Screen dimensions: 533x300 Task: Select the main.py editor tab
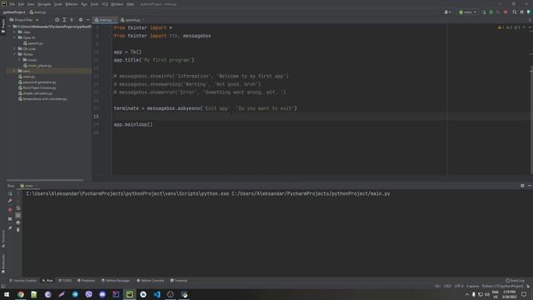pos(105,20)
